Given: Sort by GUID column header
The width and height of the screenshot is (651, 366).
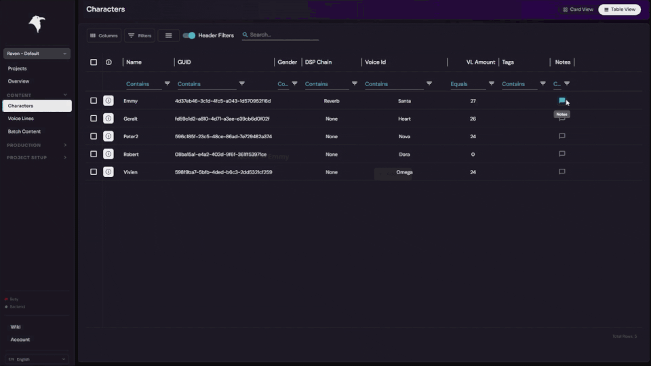Looking at the screenshot, I should click(x=184, y=62).
